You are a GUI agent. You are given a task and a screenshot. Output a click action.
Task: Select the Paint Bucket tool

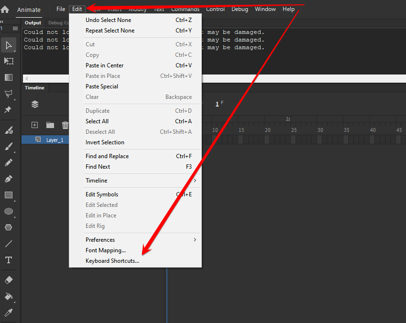(9, 296)
